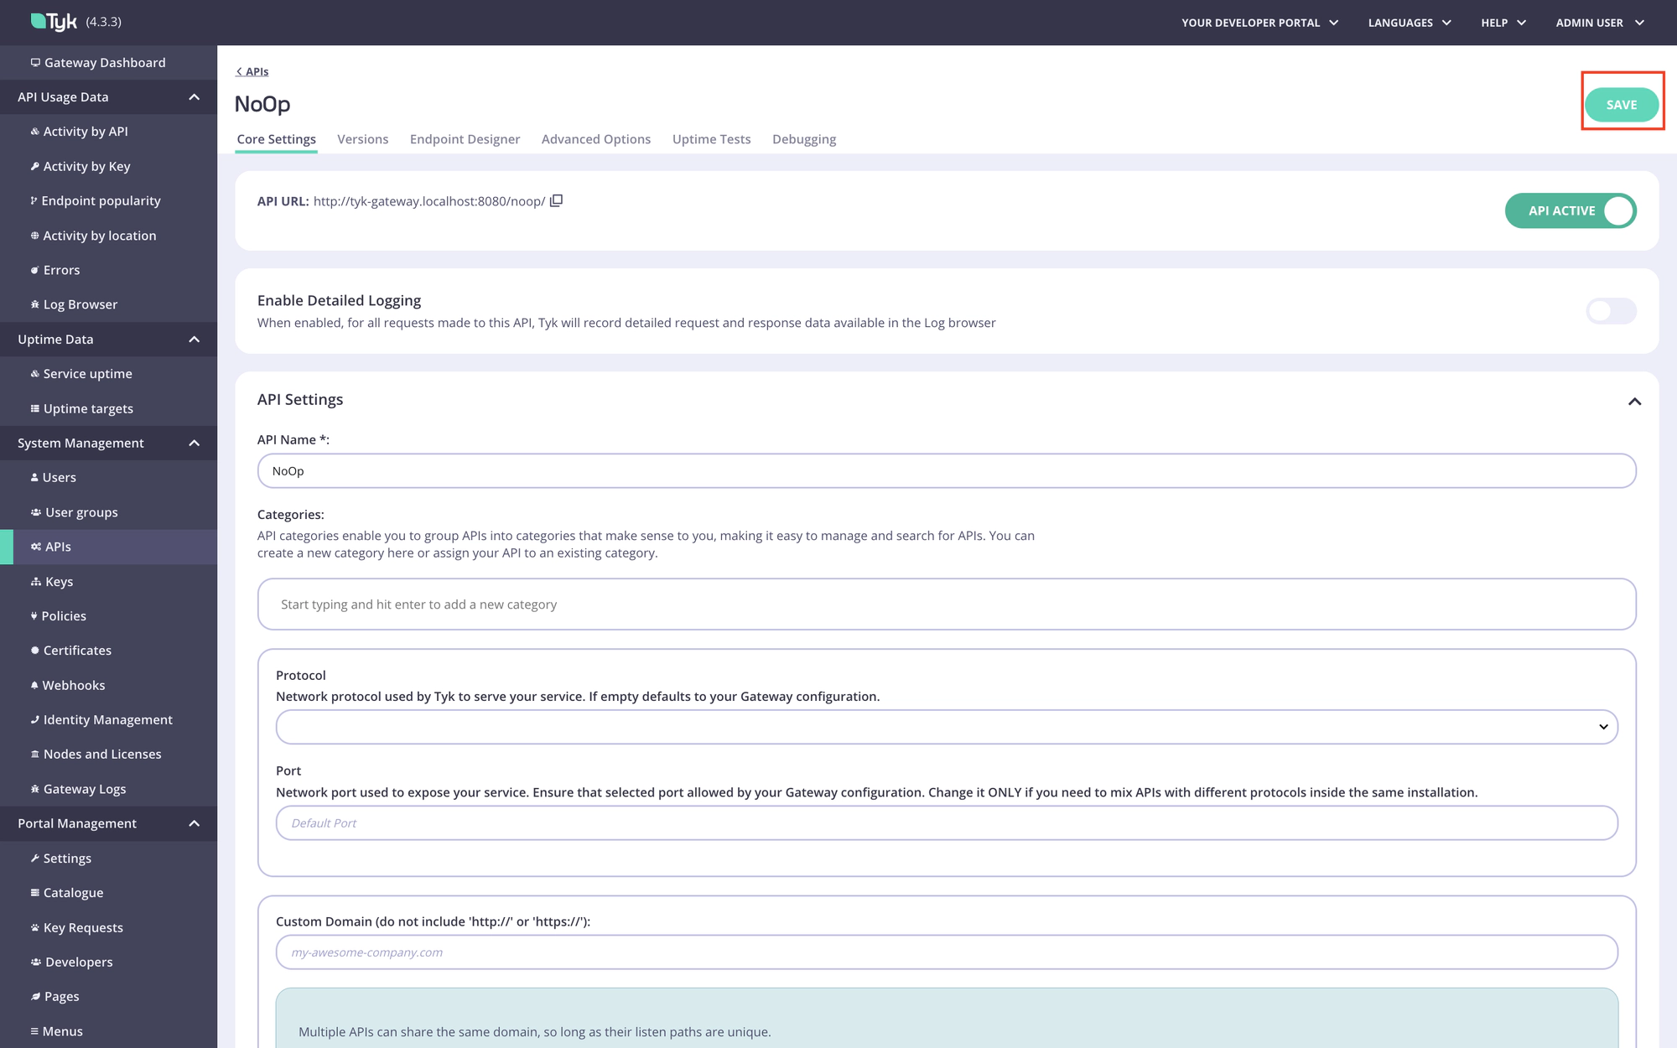
Task: Open Gateway Dashboard from the sidebar icon
Action: pos(35,63)
